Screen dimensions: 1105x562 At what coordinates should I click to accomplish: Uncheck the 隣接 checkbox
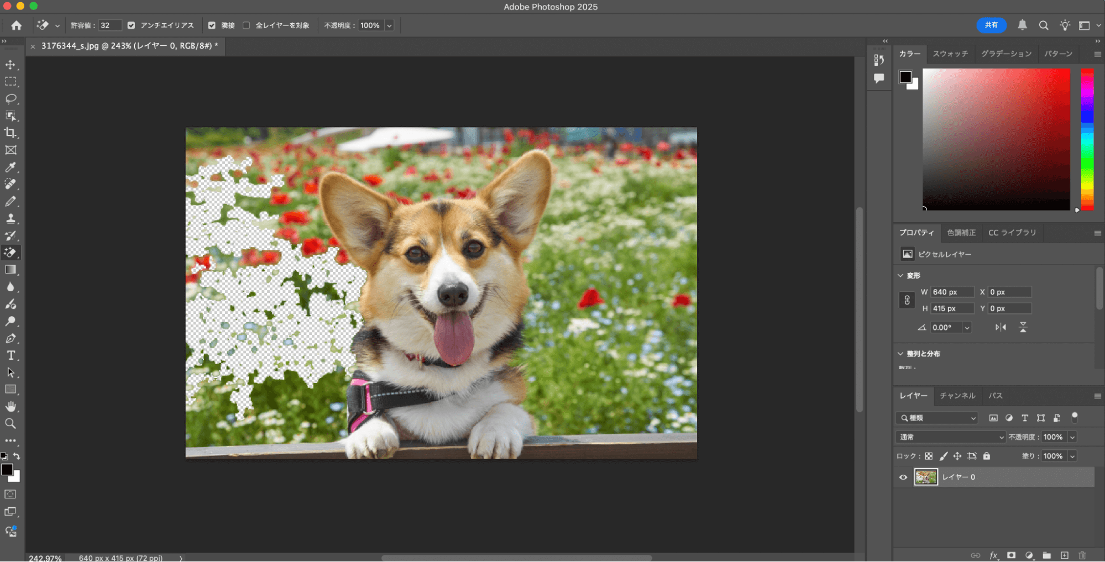point(212,25)
